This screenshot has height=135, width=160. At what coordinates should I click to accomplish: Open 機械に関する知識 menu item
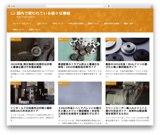(111, 24)
